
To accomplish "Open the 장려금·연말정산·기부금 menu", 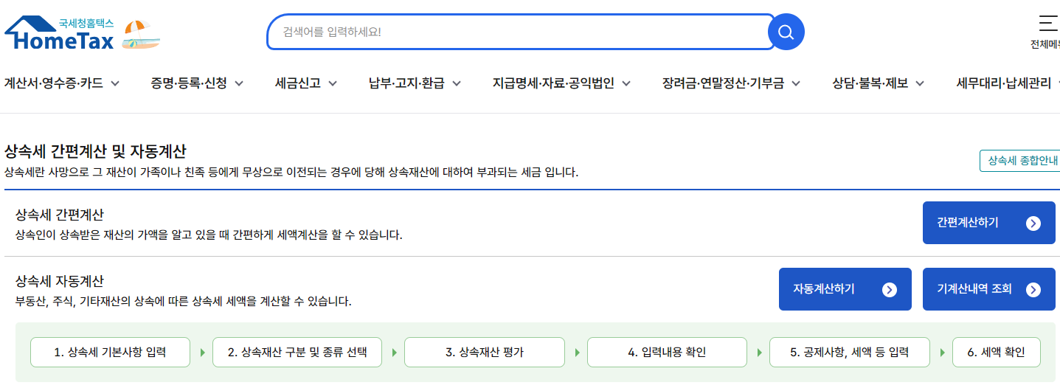I will coord(730,83).
